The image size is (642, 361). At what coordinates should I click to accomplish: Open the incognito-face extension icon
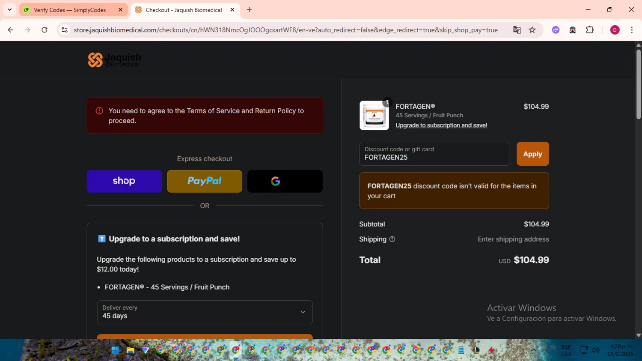[573, 30]
